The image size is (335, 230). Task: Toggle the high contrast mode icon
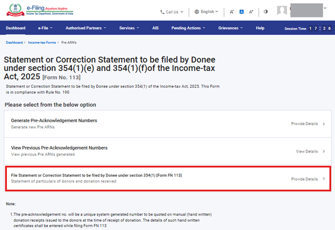tap(265, 11)
